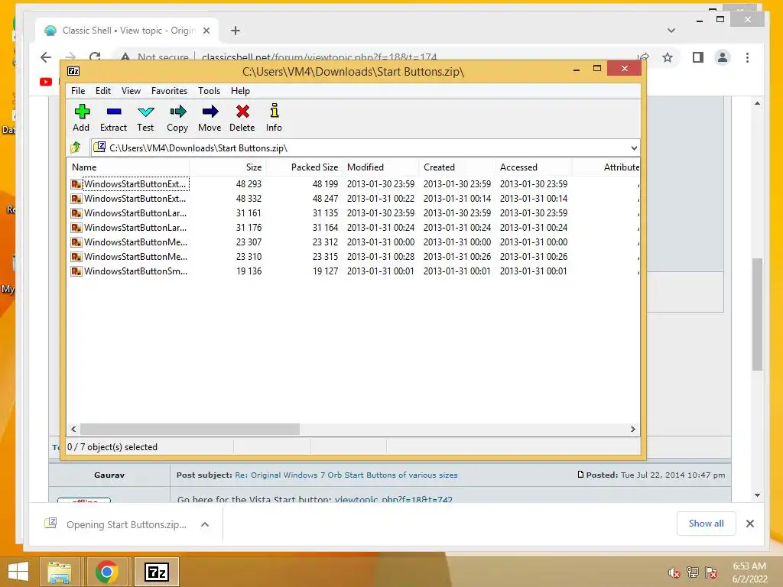This screenshot has width=783, height=587.
Task: Open the Help menu
Action: 240,91
